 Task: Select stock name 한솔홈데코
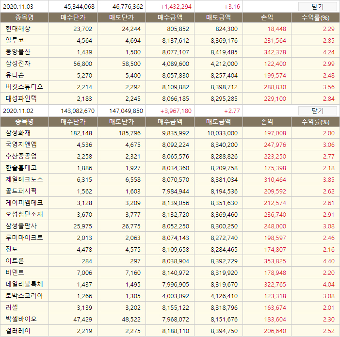pos(21,168)
